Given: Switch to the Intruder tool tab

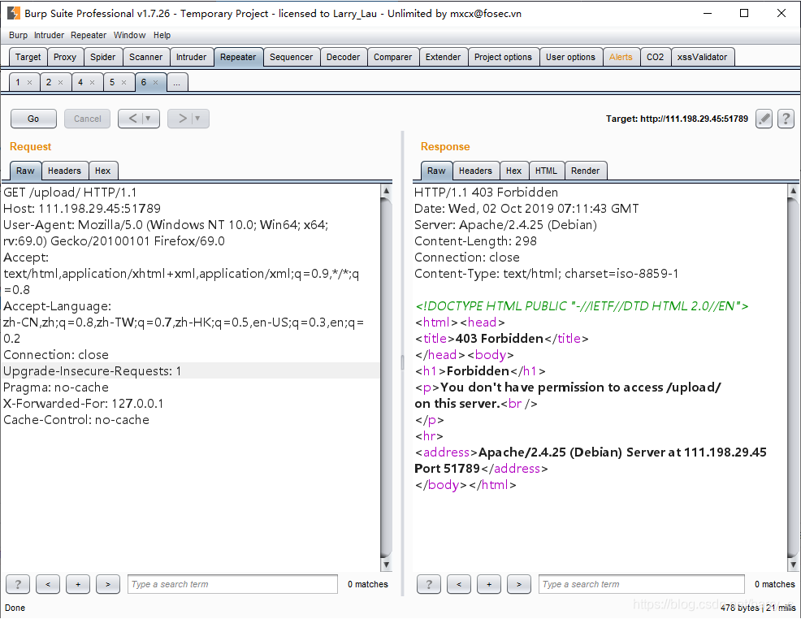Looking at the screenshot, I should (191, 57).
